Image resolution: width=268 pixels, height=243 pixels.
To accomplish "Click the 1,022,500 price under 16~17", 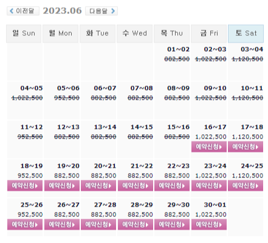I will 211,137.
